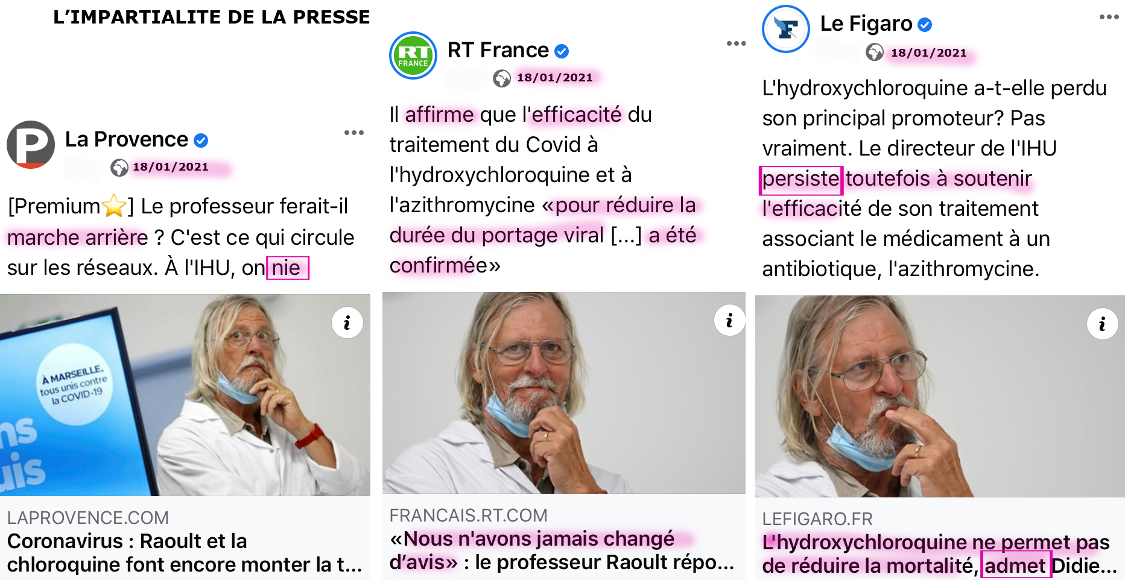
Task: Open the LEFIGARO.FR hydroxychloroquine article headline
Action: coord(939,554)
